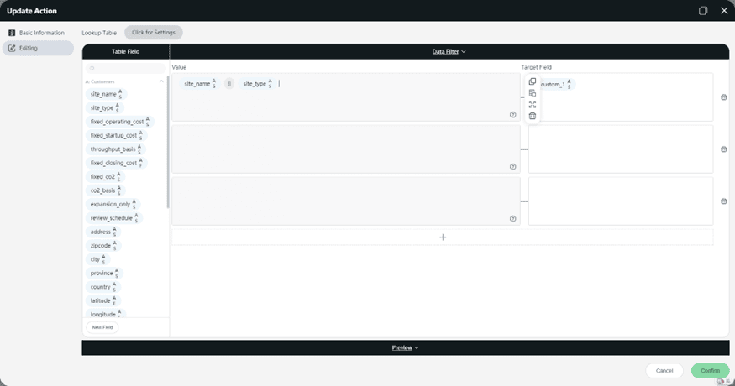
Task: Open help for the second Value box
Action: click(512, 167)
